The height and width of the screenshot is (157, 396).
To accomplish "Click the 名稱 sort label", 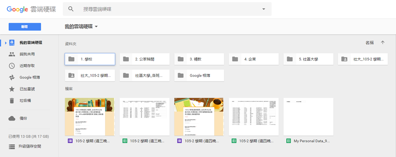I will click(370, 43).
